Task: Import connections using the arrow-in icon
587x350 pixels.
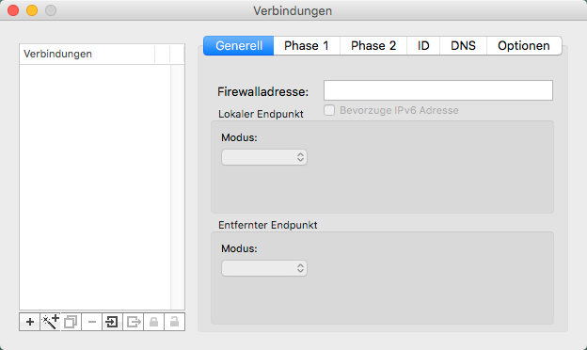Action: [x=112, y=322]
